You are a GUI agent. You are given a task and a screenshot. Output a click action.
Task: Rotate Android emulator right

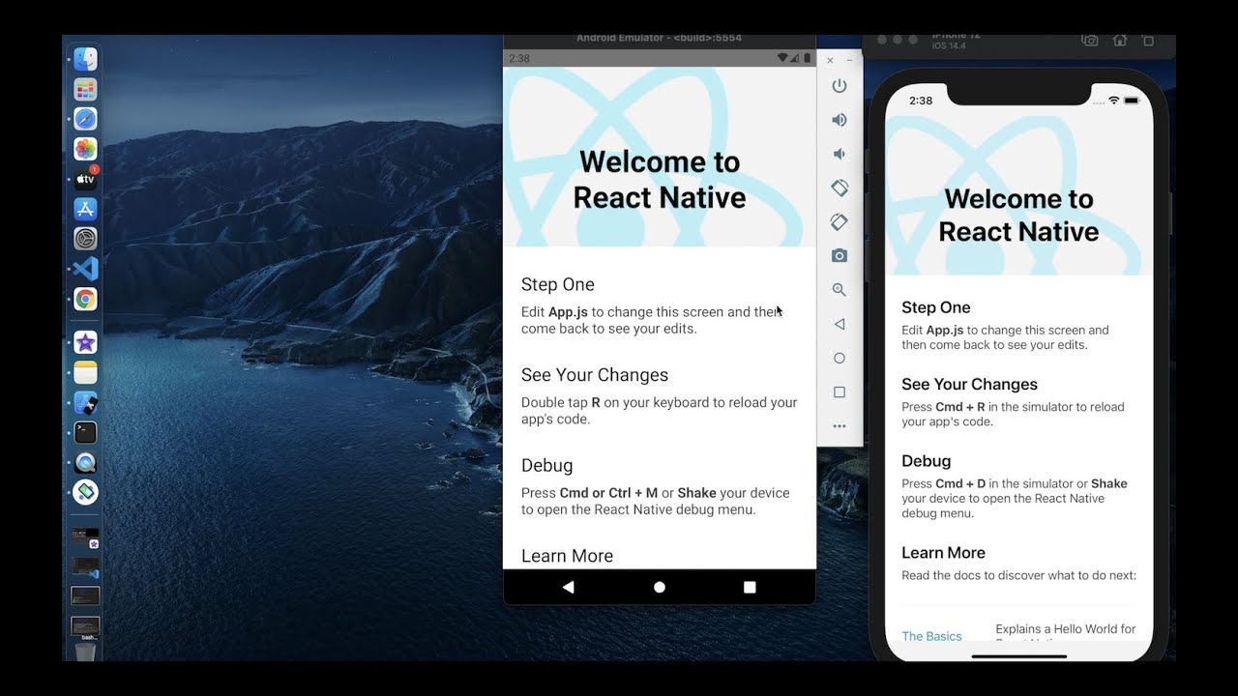point(840,221)
